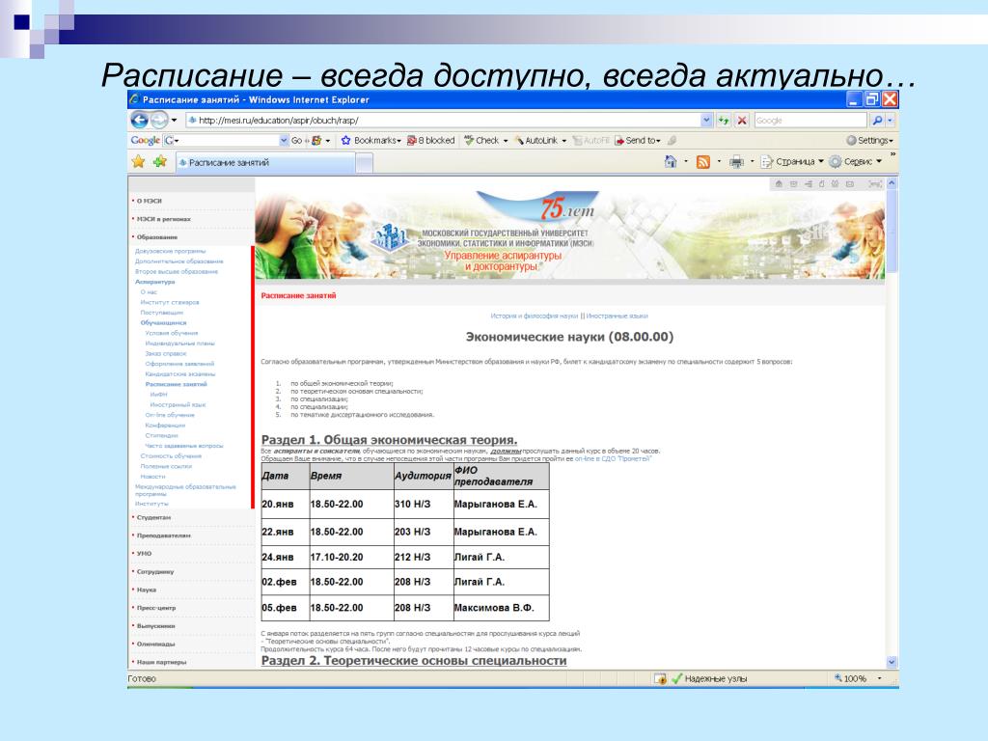Image resolution: width=988 pixels, height=741 pixels.
Task: Open sidebar section 'Пресс-центр'
Action: point(156,608)
